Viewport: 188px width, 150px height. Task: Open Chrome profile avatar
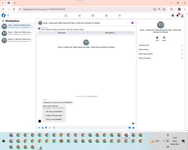coord(179,9)
